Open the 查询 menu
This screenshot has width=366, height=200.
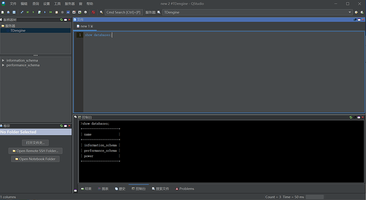(x=36, y=4)
